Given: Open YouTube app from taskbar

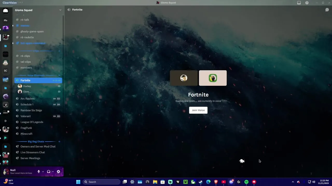Looking at the screenshot, I should click(x=224, y=182).
